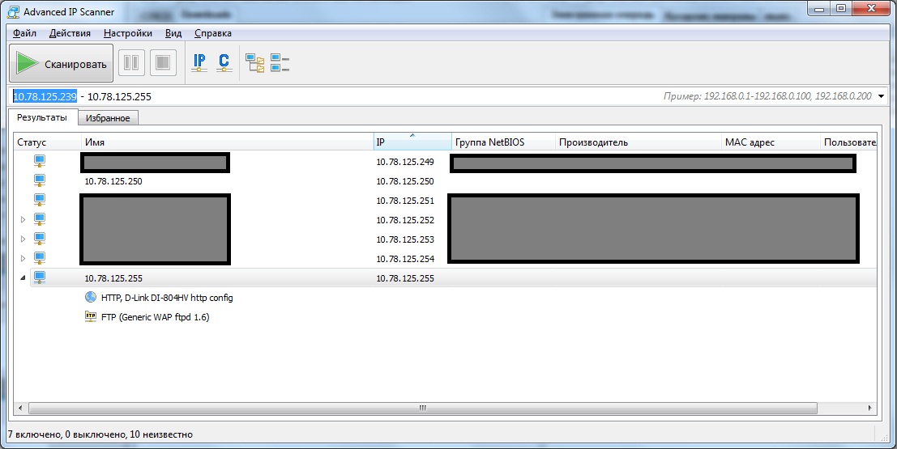Expand the 10.78.125.254 host row

click(23, 259)
